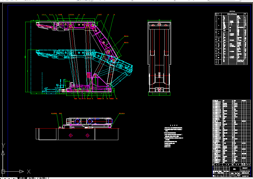Select the technical requirements notes text
The image size is (253, 179).
(173, 136)
